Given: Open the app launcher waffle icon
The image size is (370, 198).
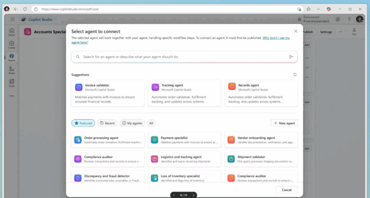Looking at the screenshot, I should 13,20.
